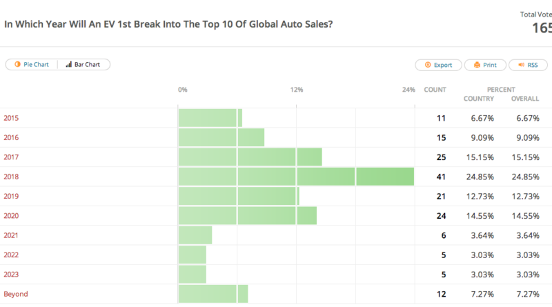Click the printer icon
Screen dimensions: 552x307
click(476, 65)
